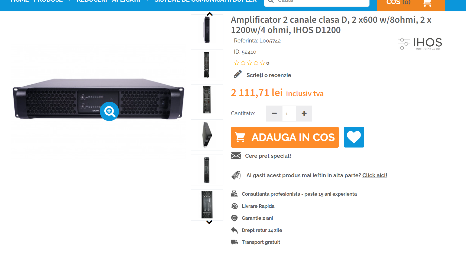Increase quantity with the plus button
Image resolution: width=466 pixels, height=262 pixels.
[304, 113]
